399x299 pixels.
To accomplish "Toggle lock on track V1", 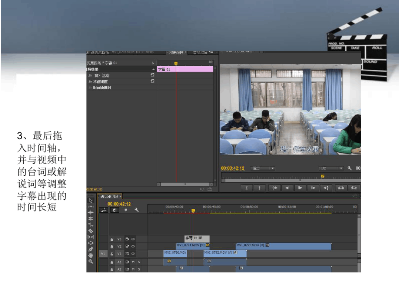I will (x=112, y=254).
